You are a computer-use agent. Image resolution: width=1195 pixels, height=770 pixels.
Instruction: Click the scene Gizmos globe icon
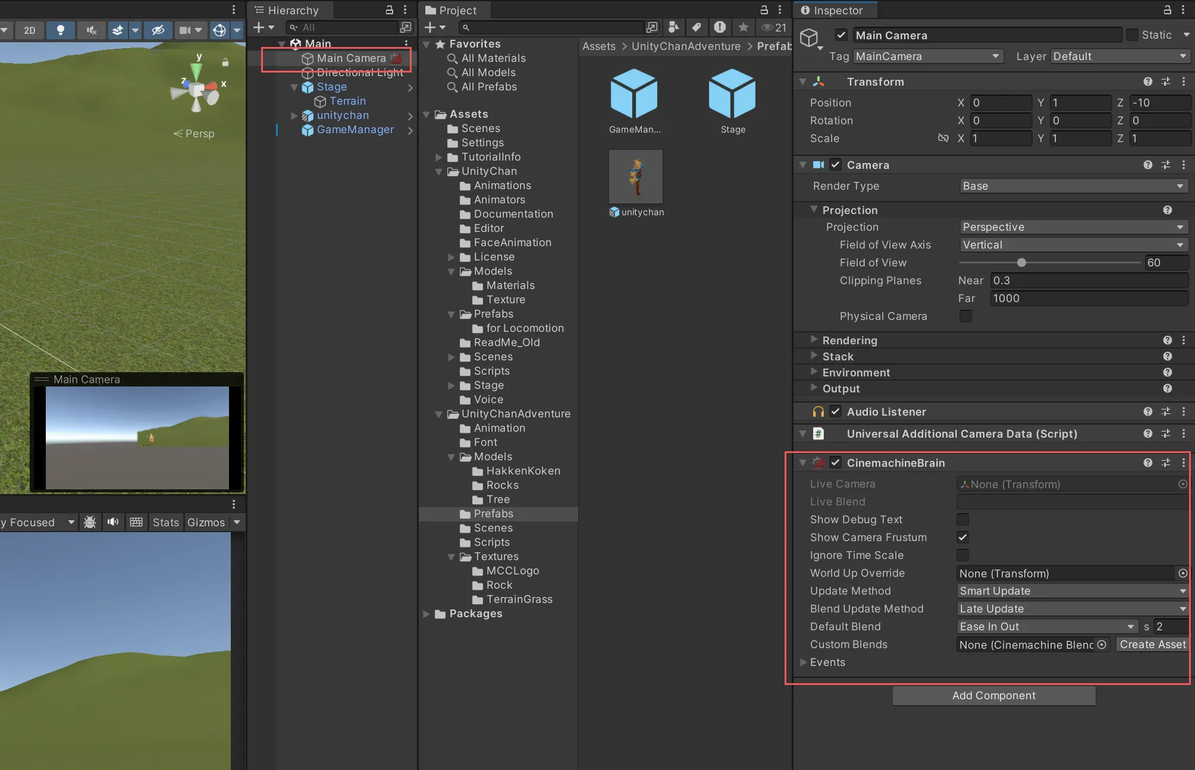pos(219,30)
